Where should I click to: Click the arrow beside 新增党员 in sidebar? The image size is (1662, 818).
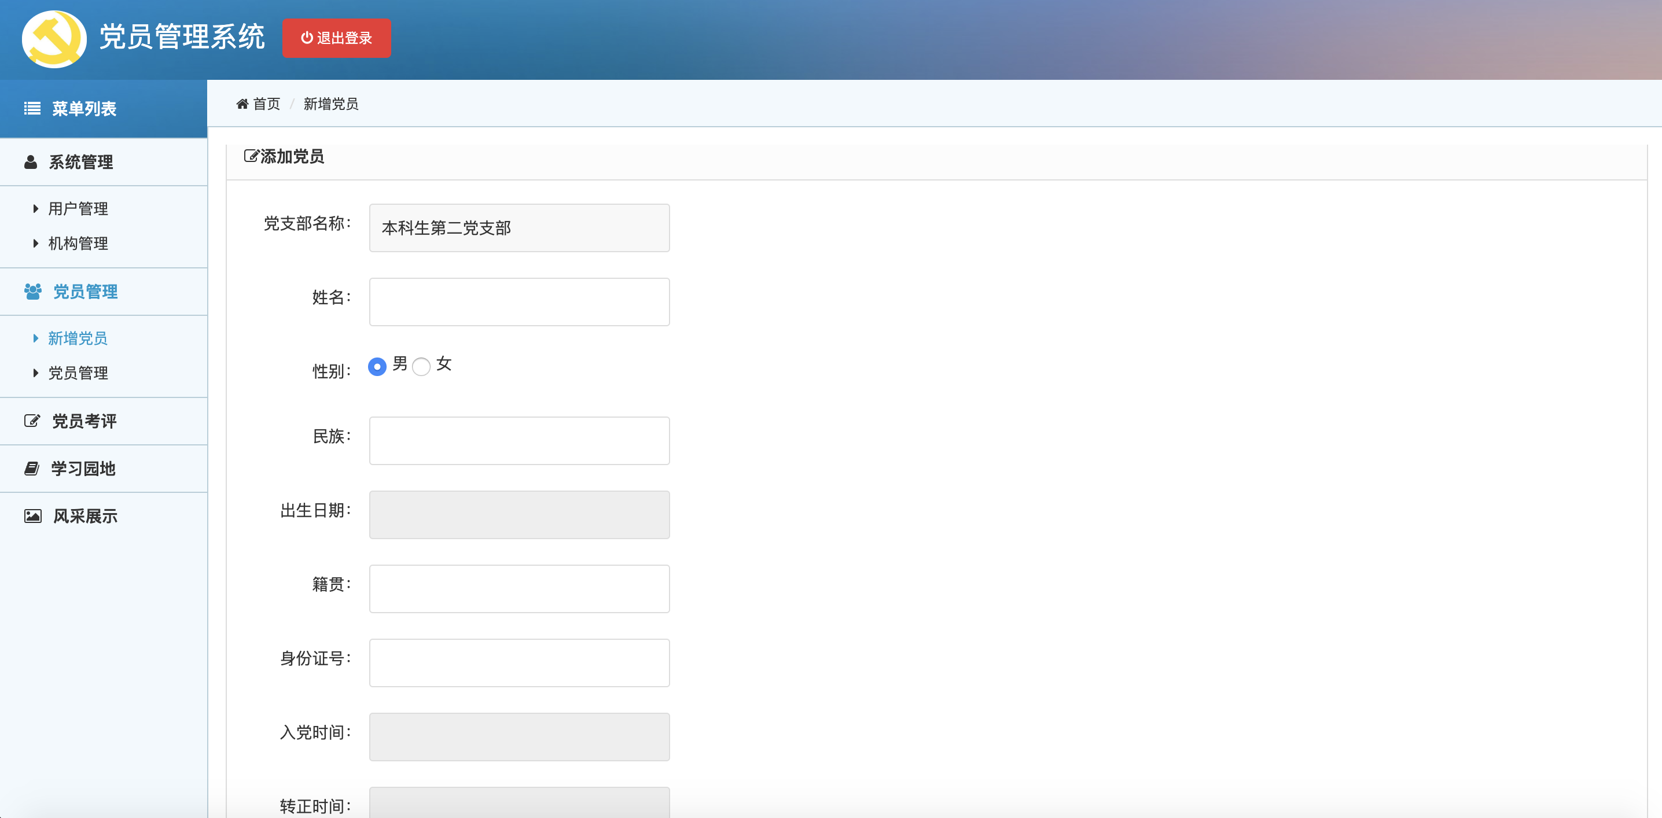pos(35,338)
